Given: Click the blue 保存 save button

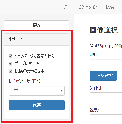Looking at the screenshot, I should coord(37,105).
